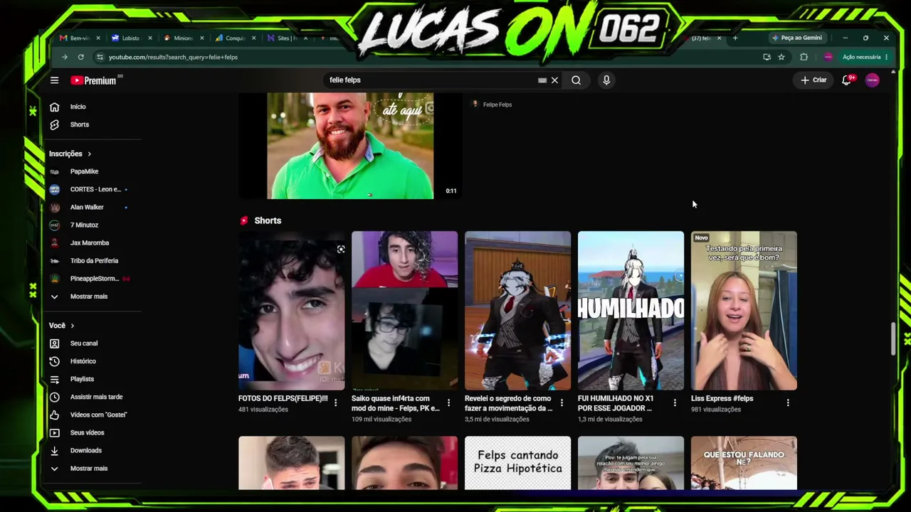The height and width of the screenshot is (512, 911).
Task: Open the video thumbnail with 0:11 duration
Action: [x=350, y=146]
